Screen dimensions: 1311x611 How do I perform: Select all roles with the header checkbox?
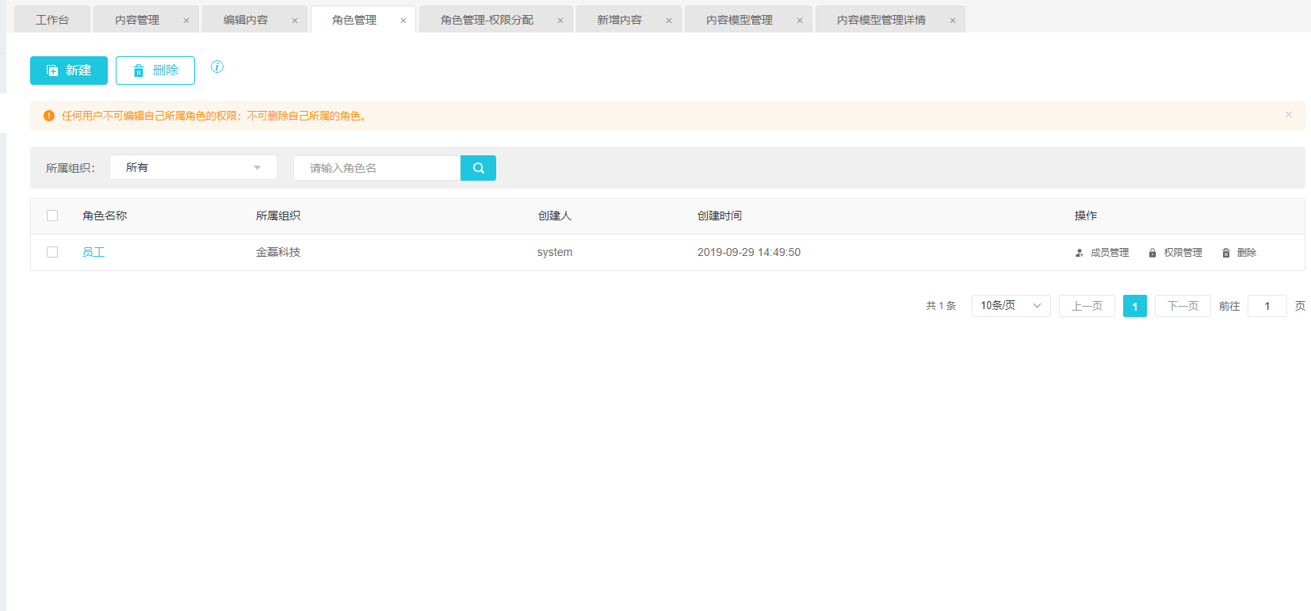(x=52, y=216)
